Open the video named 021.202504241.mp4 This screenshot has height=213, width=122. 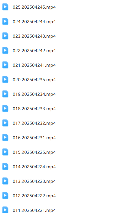tap(34, 65)
